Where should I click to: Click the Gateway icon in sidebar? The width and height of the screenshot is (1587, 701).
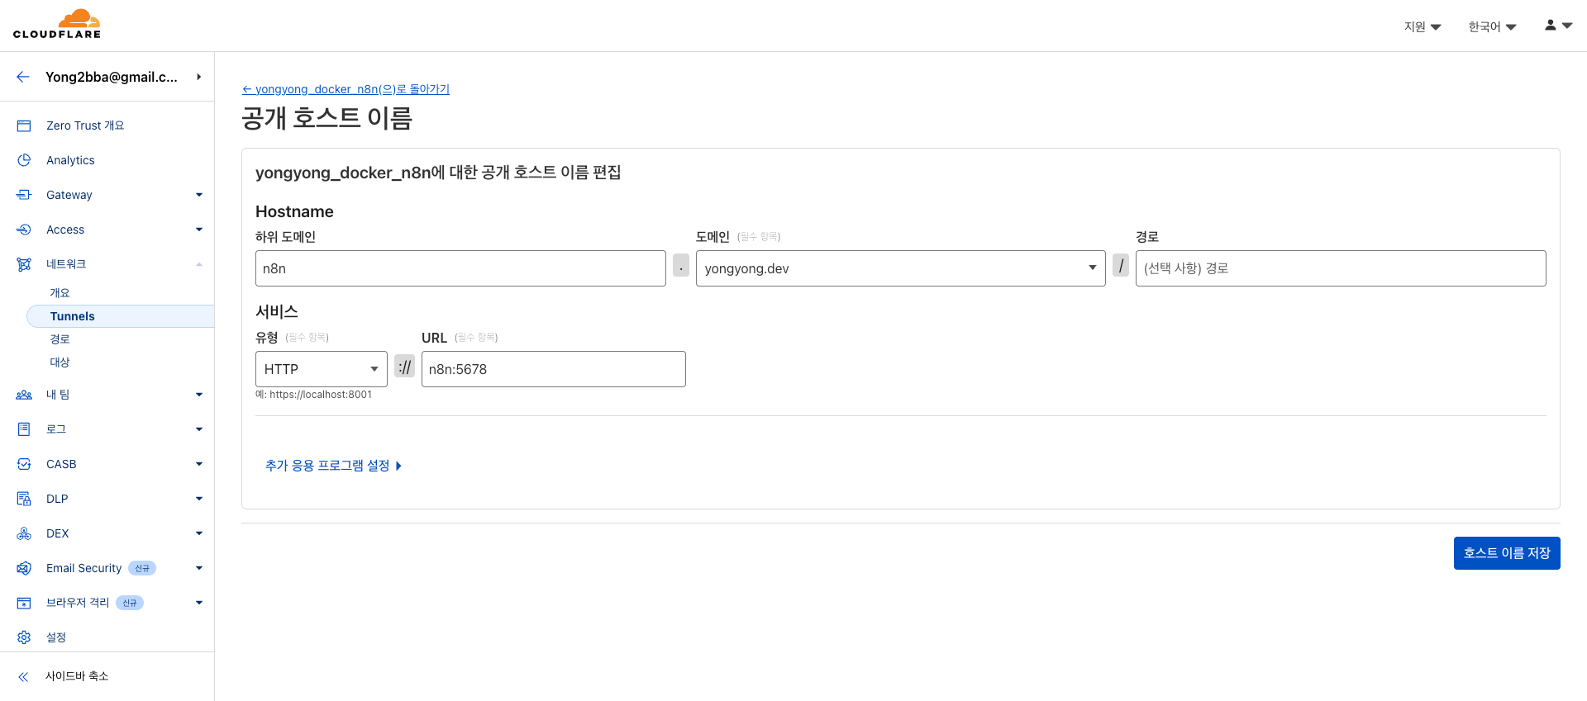pos(24,195)
